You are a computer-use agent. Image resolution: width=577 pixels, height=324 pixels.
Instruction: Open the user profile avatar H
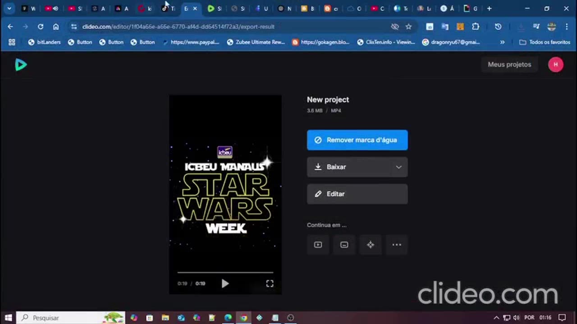coord(555,64)
